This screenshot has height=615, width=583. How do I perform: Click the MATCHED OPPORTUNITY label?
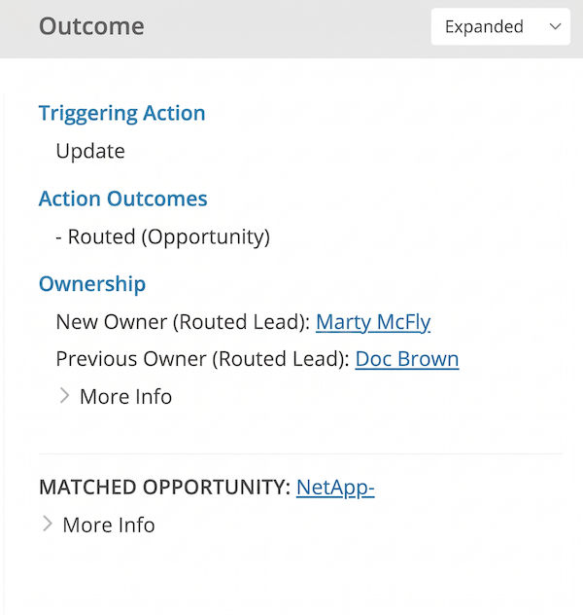pyautogui.click(x=164, y=488)
